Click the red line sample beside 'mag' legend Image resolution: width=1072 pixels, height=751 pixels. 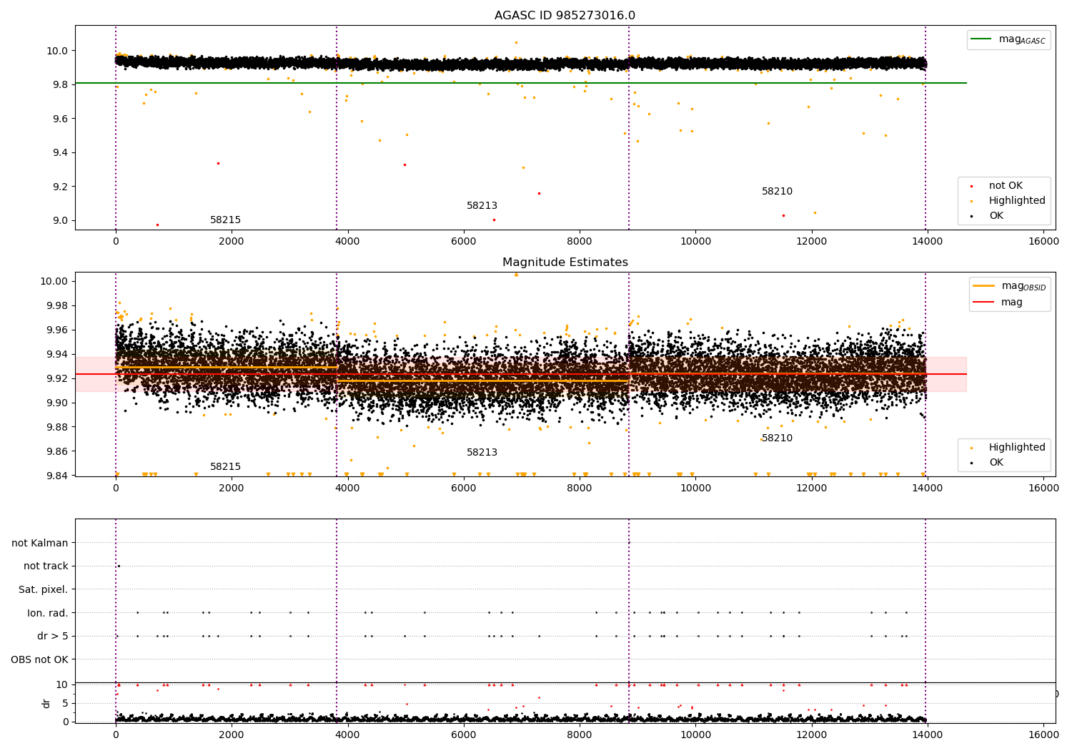pos(983,303)
